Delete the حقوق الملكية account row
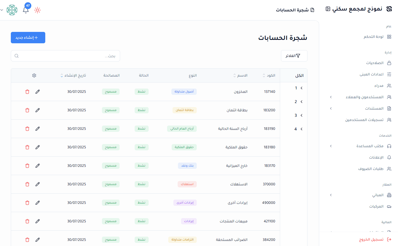The image size is (398, 246). pyautogui.click(x=27, y=147)
